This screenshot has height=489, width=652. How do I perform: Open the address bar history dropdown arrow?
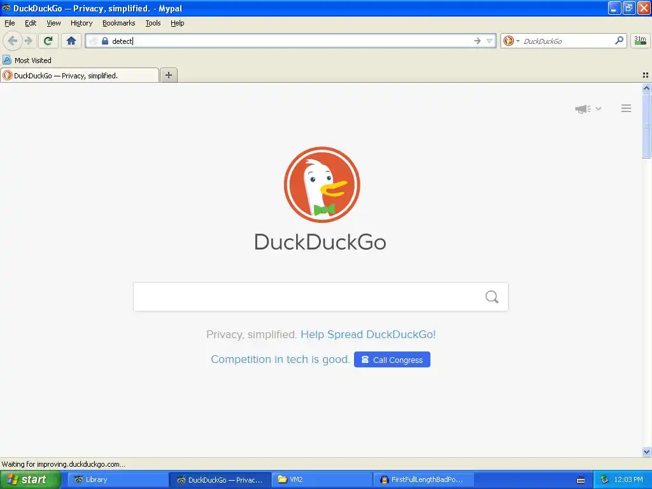[x=490, y=41]
